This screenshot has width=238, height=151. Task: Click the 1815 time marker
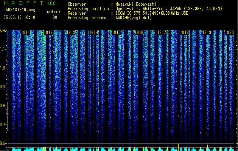[x=116, y=32]
